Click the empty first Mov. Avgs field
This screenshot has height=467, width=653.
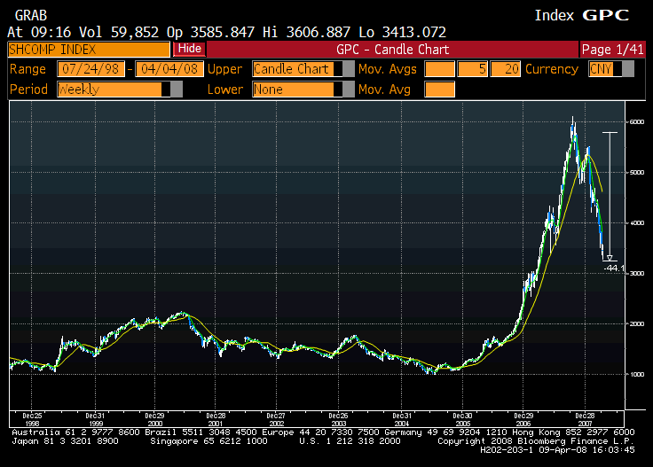click(x=439, y=69)
